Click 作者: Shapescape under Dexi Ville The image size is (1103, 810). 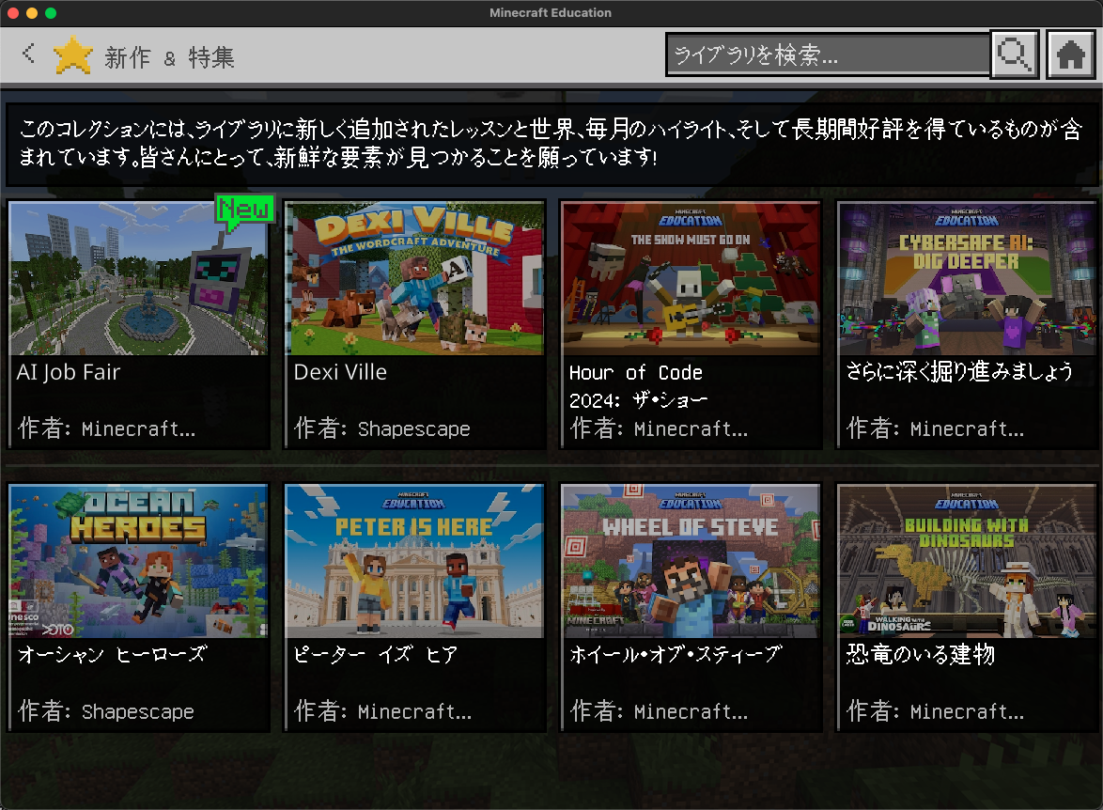pos(382,428)
